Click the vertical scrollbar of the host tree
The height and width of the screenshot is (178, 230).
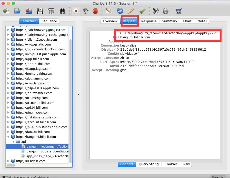(71, 101)
